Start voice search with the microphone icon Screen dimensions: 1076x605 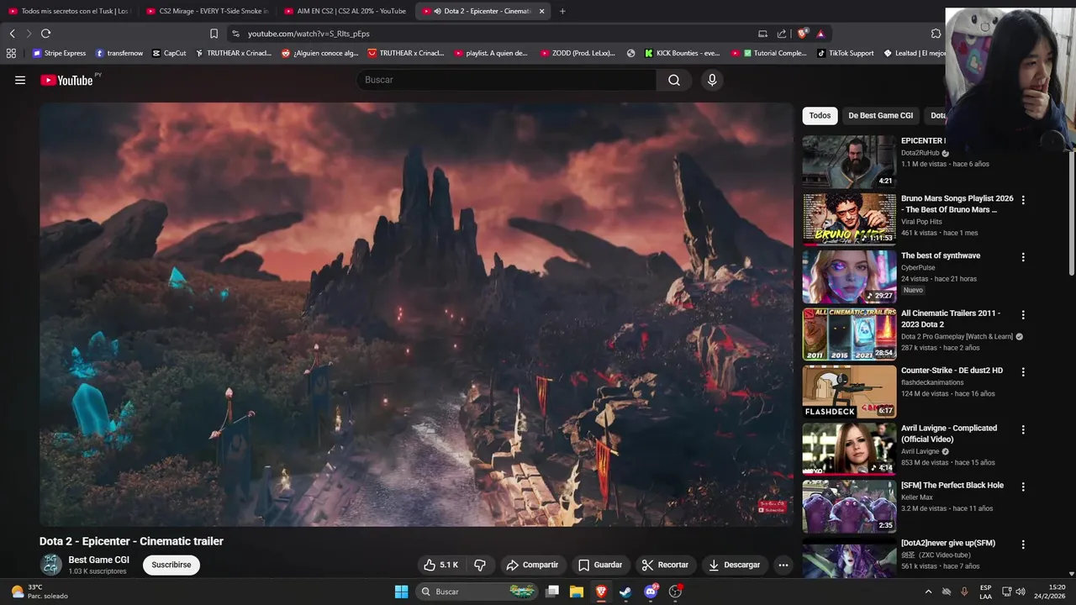coord(712,80)
